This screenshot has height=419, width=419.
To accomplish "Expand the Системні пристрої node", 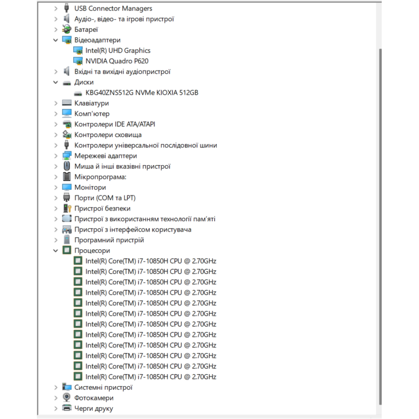I will 56,387.
